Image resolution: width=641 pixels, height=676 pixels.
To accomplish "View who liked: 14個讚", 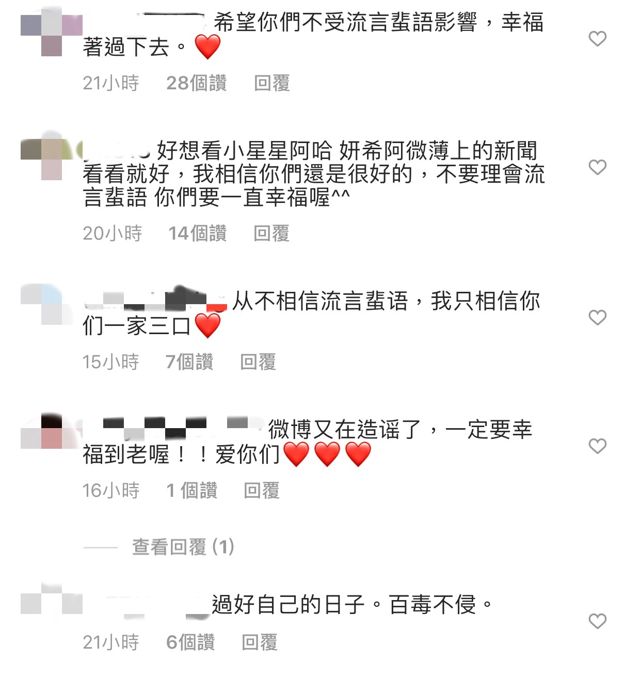I will click(198, 233).
